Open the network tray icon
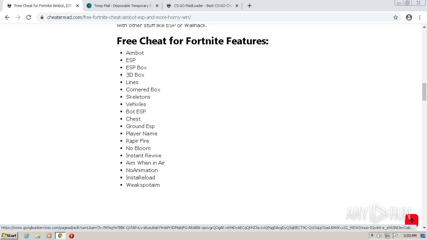This screenshot has width=427, height=240. click(x=387, y=236)
